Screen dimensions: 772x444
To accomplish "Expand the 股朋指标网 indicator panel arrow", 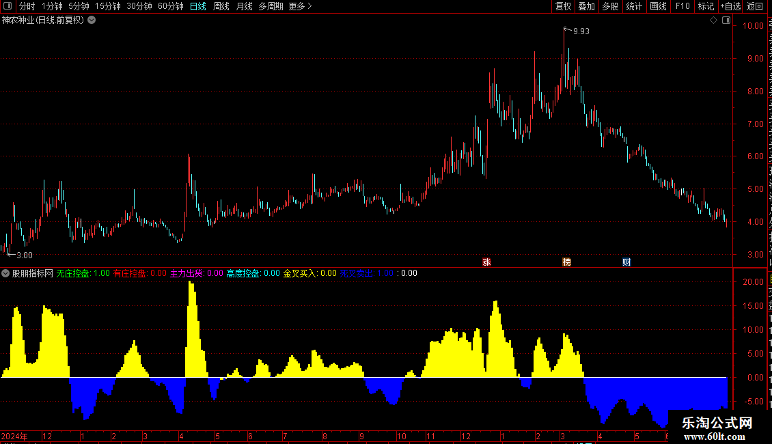I will (5, 273).
